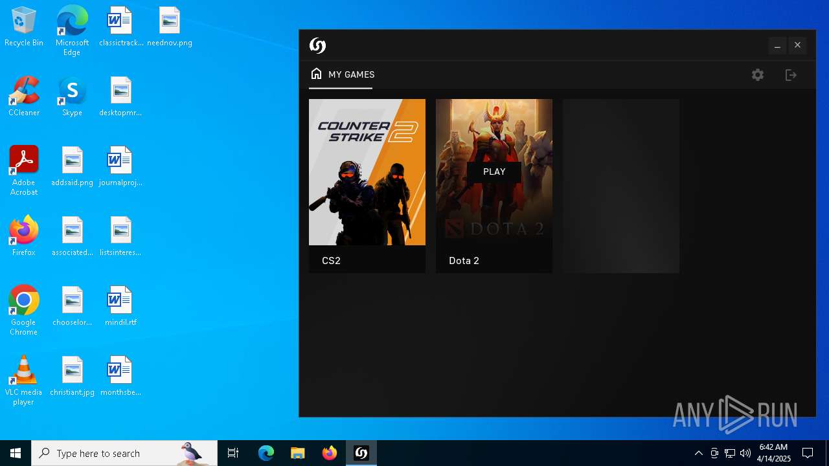This screenshot has height=466, width=829.
Task: Show hidden system tray icons
Action: [x=698, y=453]
